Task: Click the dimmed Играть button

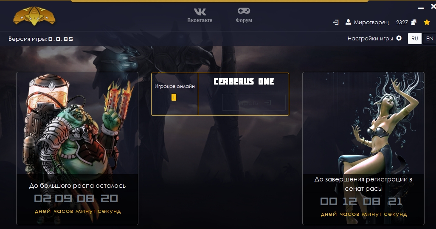Action: pos(253,103)
